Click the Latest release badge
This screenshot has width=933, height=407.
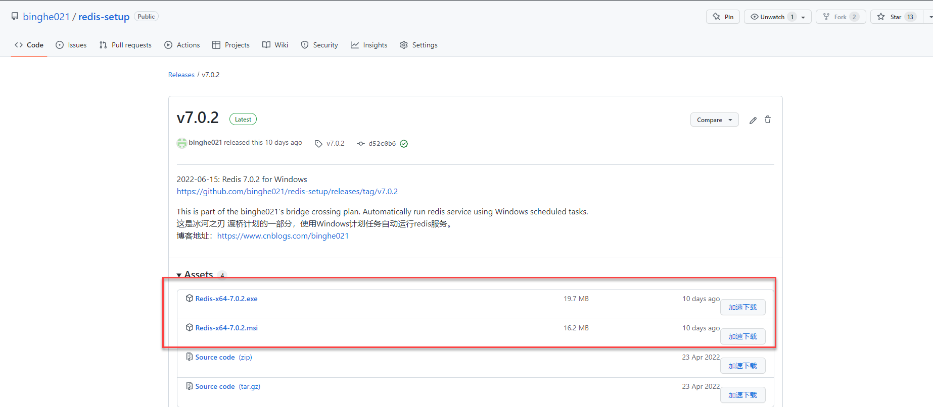tap(243, 120)
